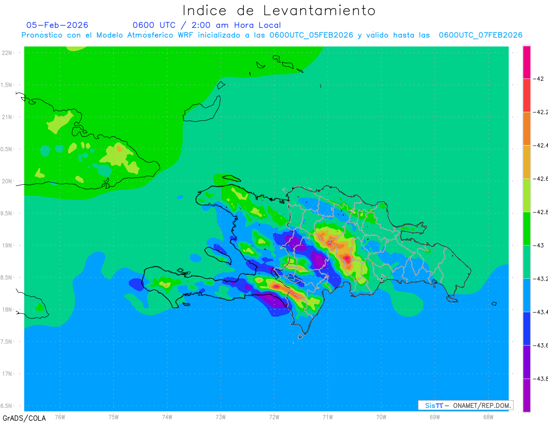Click the "-42.8" legend value
Viewport: 548px width, 423px height.
[541, 212]
